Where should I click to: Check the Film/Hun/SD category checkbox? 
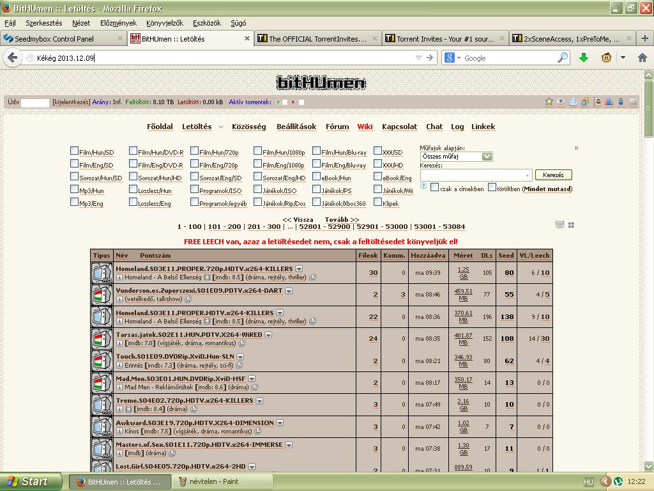coord(74,151)
